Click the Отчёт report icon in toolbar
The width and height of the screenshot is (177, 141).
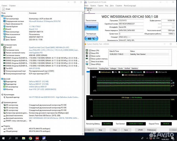tap(3, 9)
